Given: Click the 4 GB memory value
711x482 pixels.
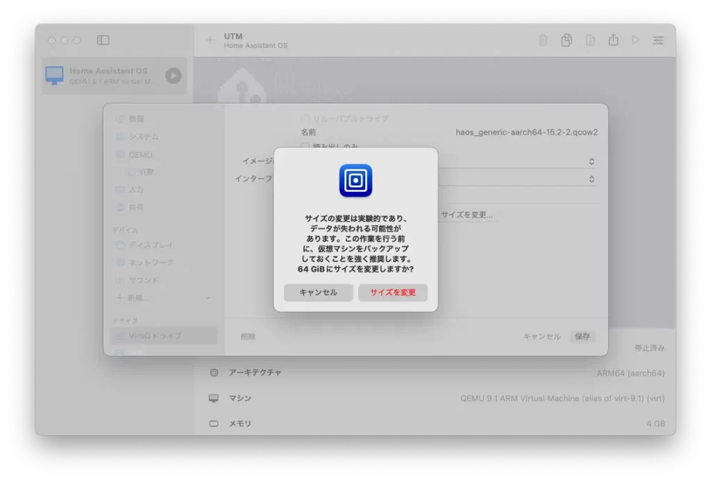Looking at the screenshot, I should 655,424.
